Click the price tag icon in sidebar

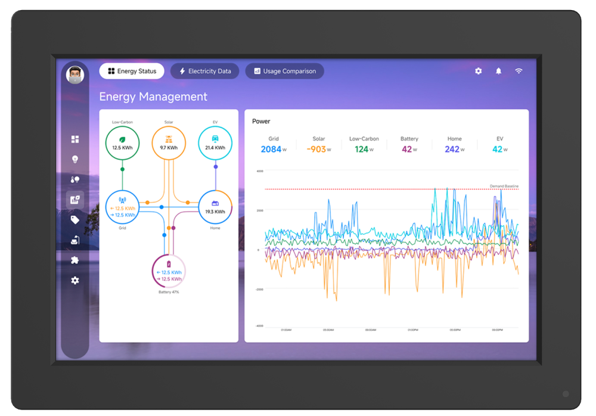[x=75, y=220]
